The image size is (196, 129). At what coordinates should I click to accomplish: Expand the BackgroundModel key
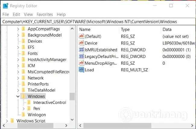click(18, 35)
